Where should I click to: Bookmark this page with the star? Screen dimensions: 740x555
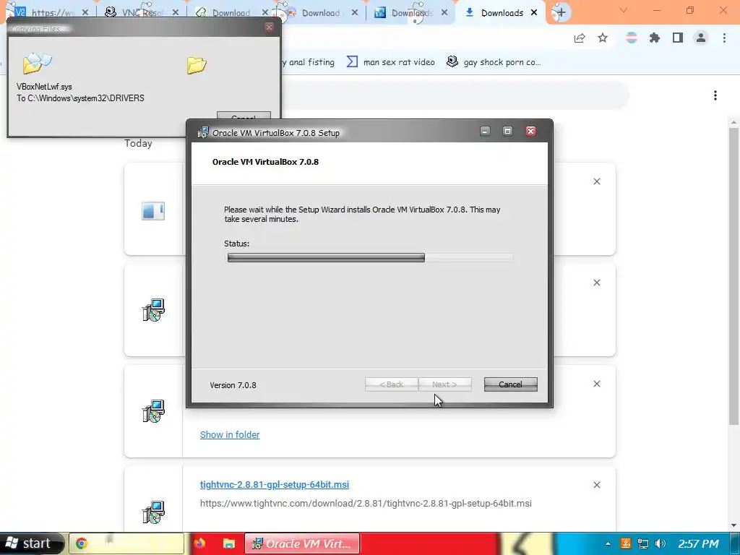[603, 38]
